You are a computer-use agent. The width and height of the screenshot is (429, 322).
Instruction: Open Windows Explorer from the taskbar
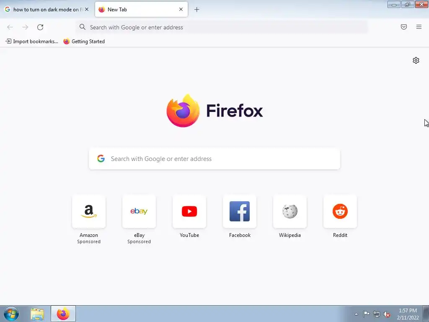click(x=37, y=314)
